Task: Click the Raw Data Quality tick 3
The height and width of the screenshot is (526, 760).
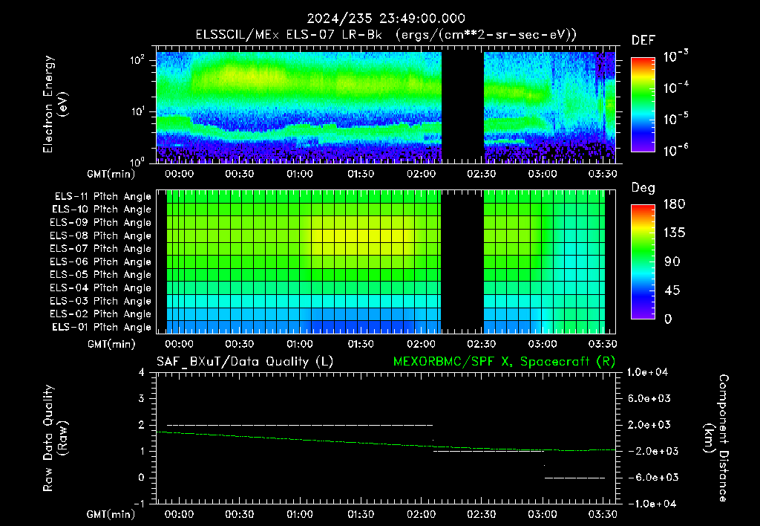Action: 142,398
